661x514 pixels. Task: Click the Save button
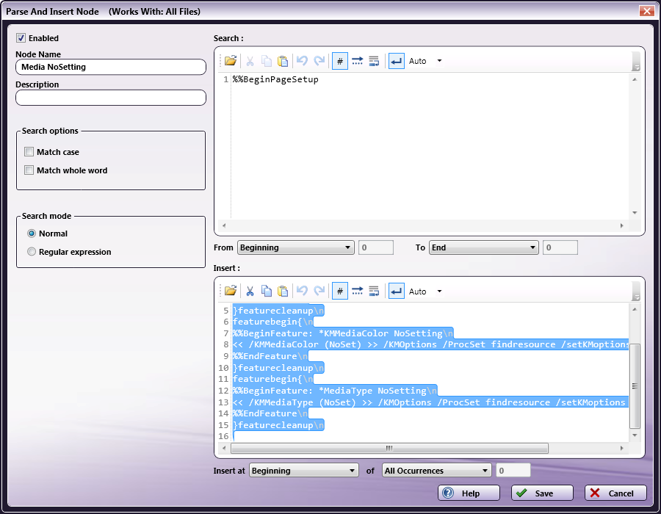click(542, 493)
